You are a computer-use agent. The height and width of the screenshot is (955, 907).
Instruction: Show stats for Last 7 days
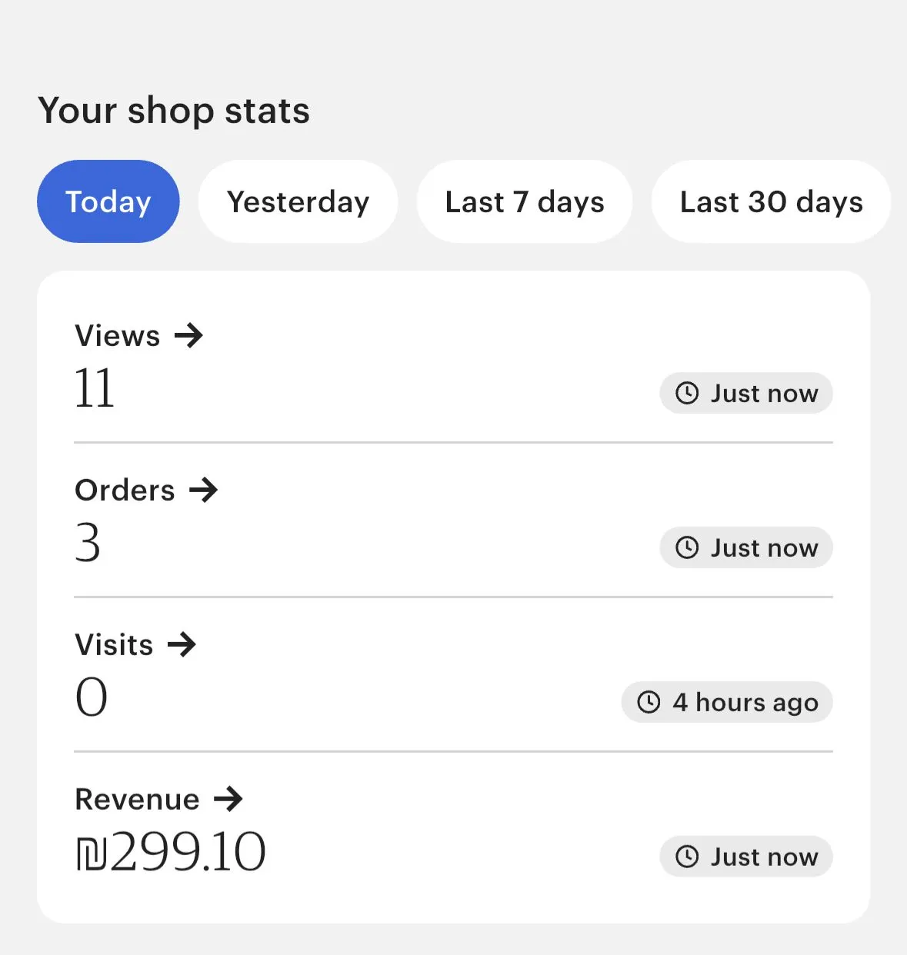[525, 202]
